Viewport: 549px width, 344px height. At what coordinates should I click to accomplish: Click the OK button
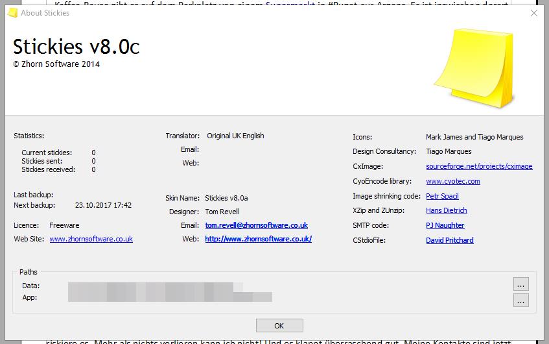(x=279, y=325)
